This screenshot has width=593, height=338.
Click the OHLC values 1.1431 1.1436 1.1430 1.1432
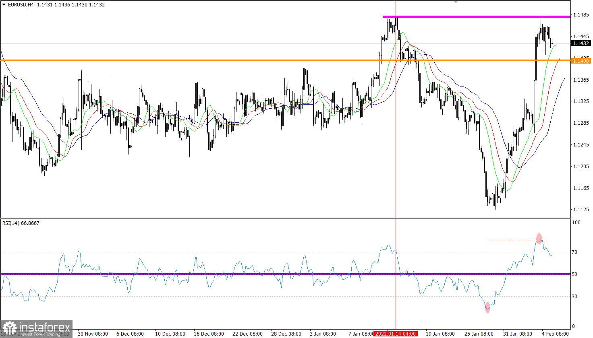pyautogui.click(x=71, y=5)
